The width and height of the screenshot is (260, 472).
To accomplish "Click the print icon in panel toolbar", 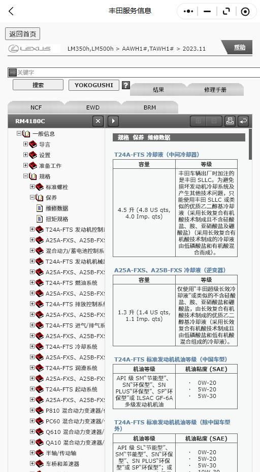I will point(230,121).
